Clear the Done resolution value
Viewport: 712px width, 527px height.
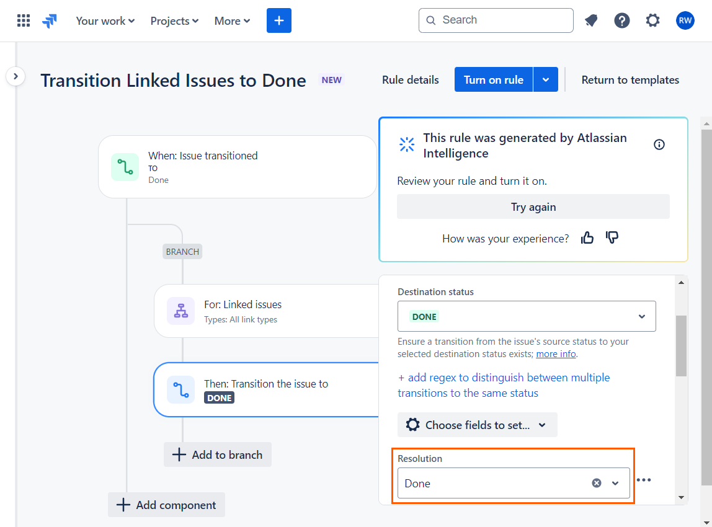596,482
